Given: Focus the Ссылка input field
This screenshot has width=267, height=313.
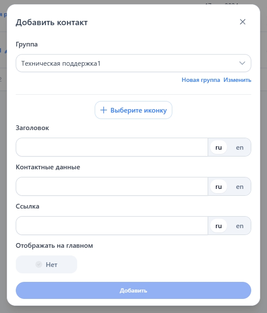Looking at the screenshot, I should [112, 226].
